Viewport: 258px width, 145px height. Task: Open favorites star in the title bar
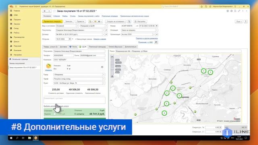coord(210,6)
